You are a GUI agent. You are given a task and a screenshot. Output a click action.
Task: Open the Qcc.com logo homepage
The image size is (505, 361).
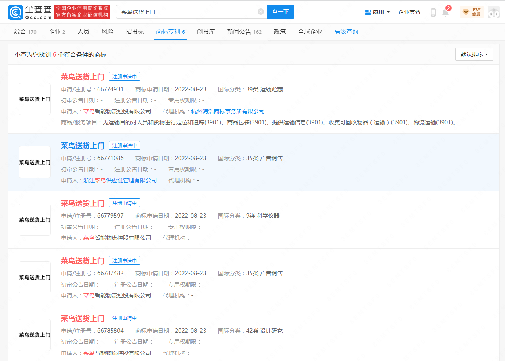(30, 12)
